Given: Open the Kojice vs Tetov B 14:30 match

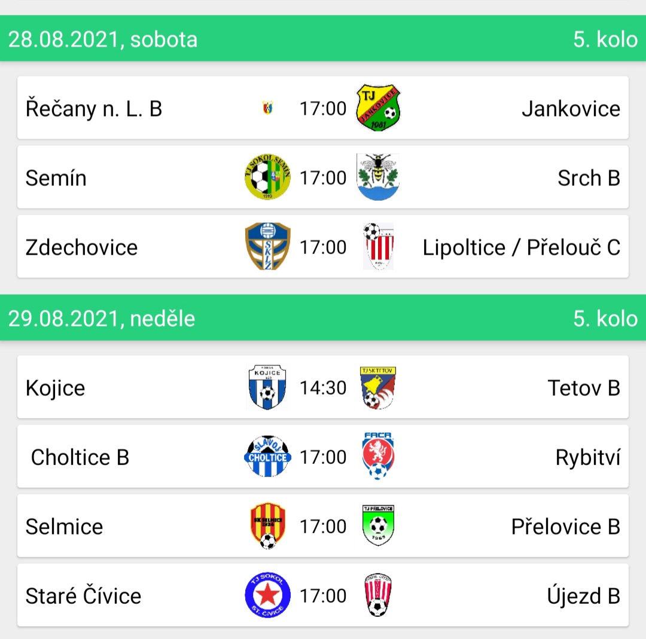Looking at the screenshot, I should [323, 387].
